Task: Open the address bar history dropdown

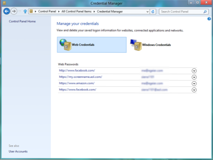Action: pos(147,12)
